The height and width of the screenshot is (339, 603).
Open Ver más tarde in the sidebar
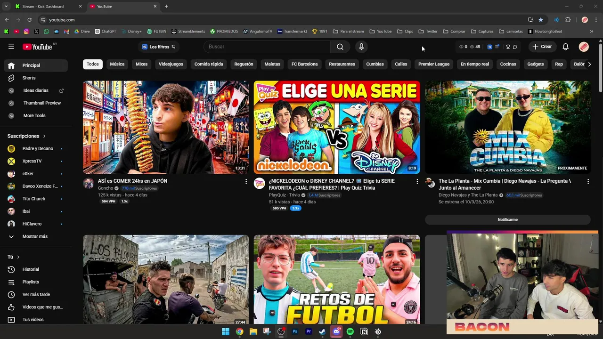[36, 294]
